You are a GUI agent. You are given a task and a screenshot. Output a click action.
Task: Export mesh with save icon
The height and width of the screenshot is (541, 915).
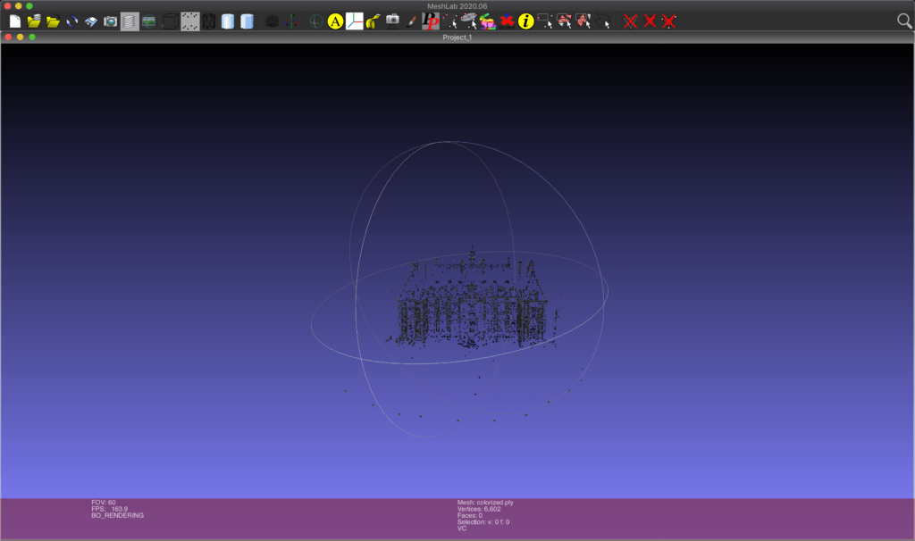pos(91,21)
